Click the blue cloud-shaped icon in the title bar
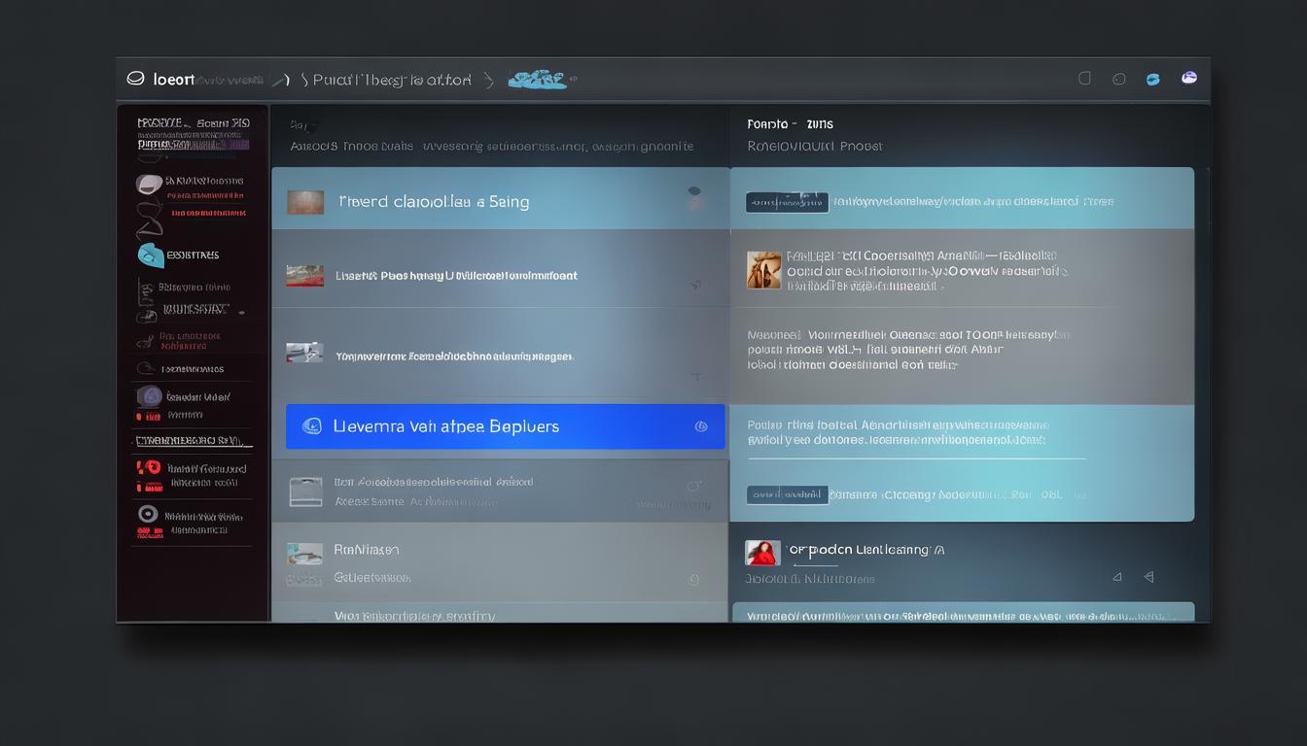Screen dimensions: 1307x746 (x=537, y=80)
